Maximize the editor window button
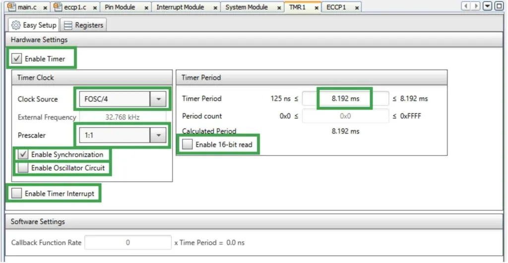 499,6
